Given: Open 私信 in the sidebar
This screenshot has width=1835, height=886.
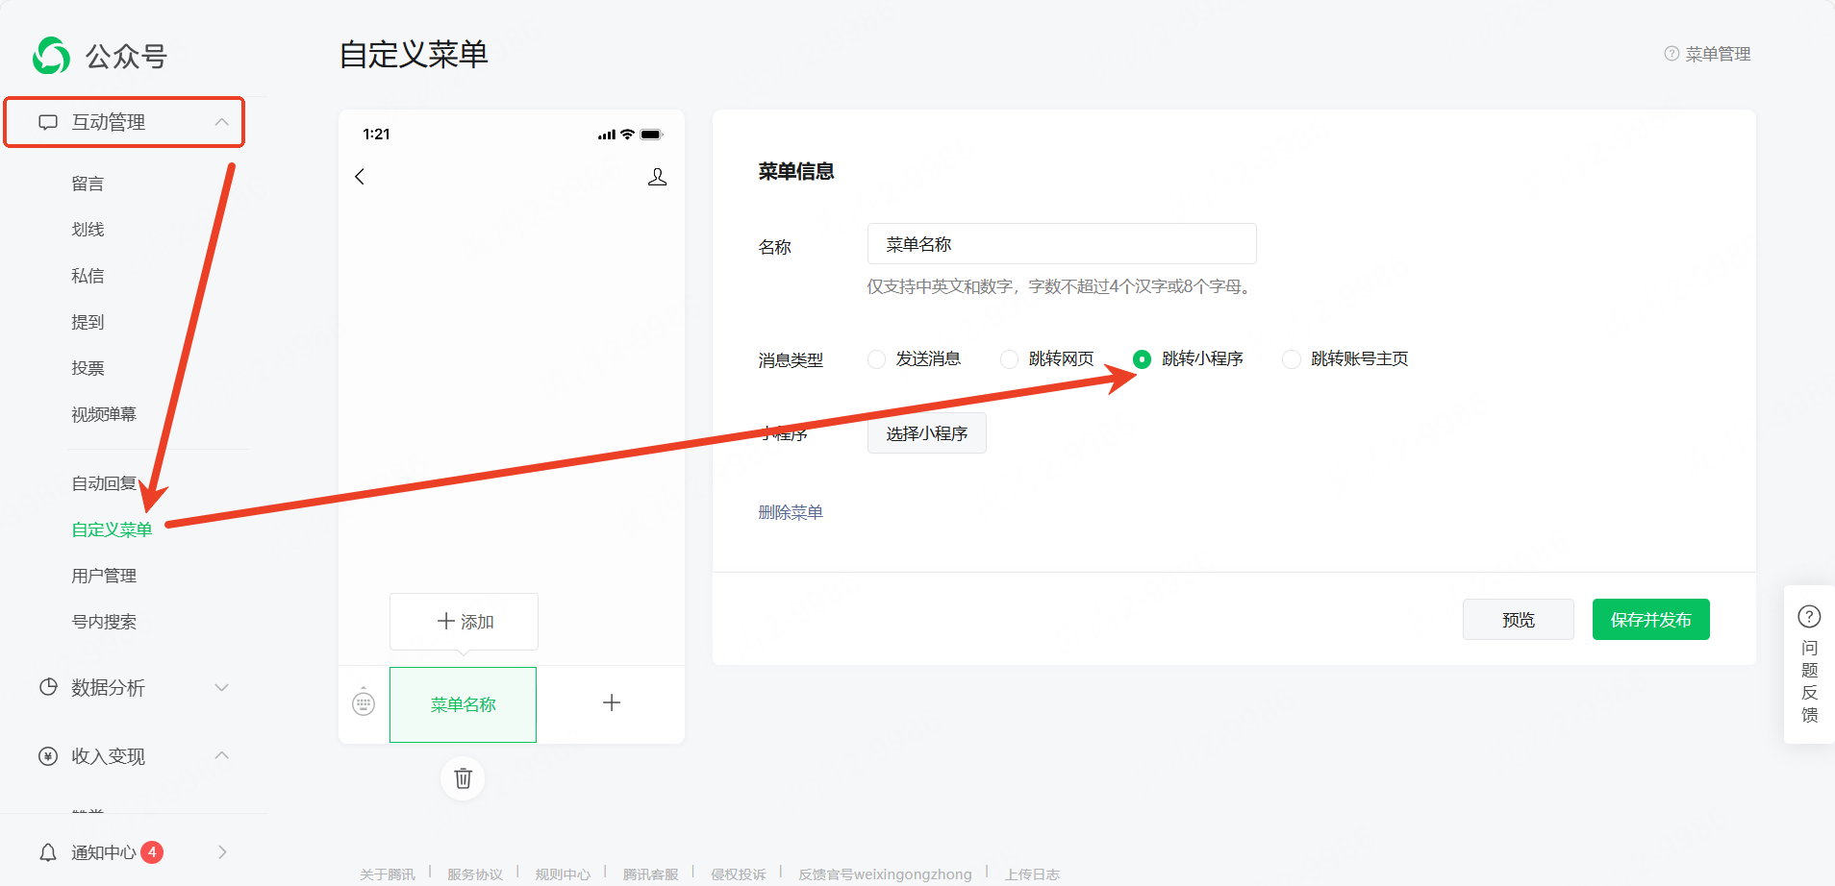Looking at the screenshot, I should 88,276.
